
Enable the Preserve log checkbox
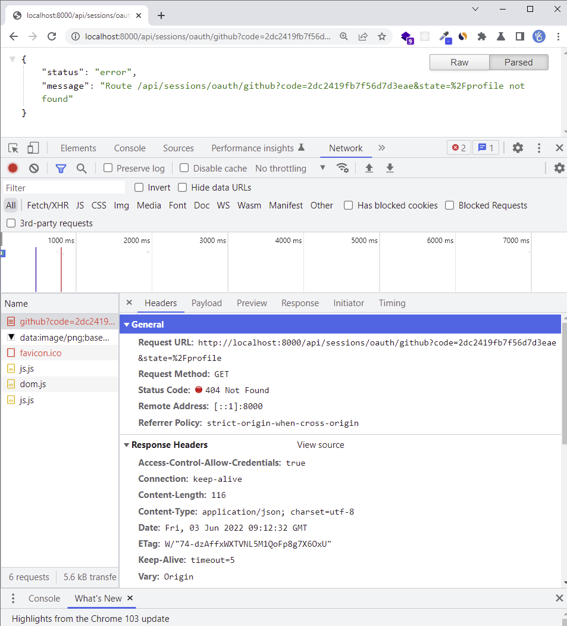click(108, 169)
